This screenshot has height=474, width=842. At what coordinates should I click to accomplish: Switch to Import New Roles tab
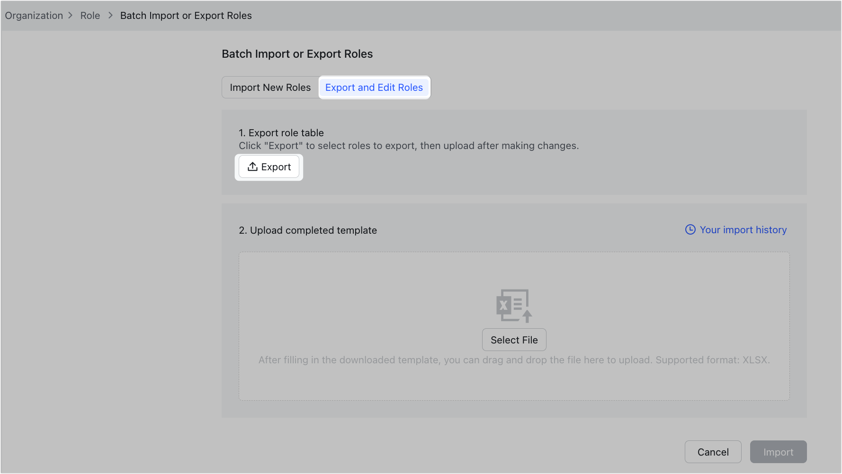(270, 88)
